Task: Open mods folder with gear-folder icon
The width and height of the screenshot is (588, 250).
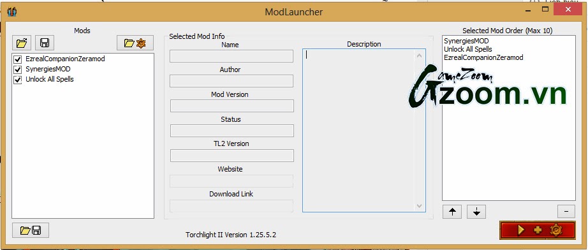Action: tap(135, 43)
